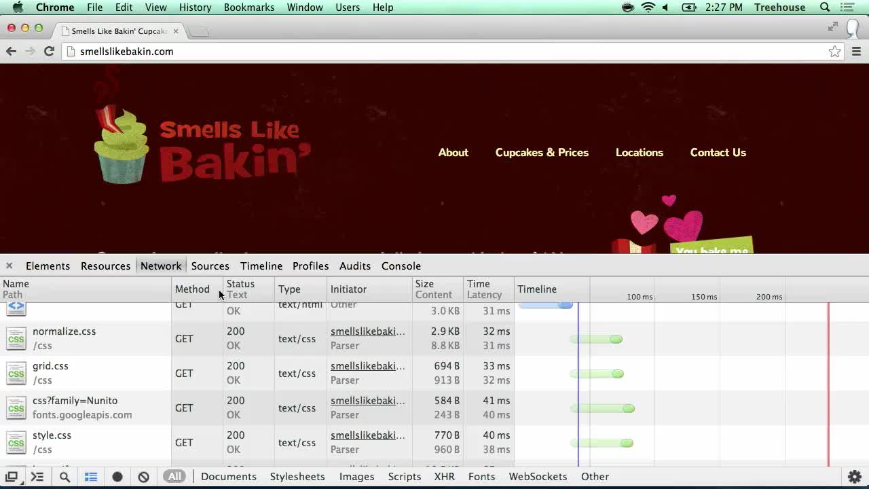
Task: Switch to the Resources tab
Action: (x=105, y=266)
